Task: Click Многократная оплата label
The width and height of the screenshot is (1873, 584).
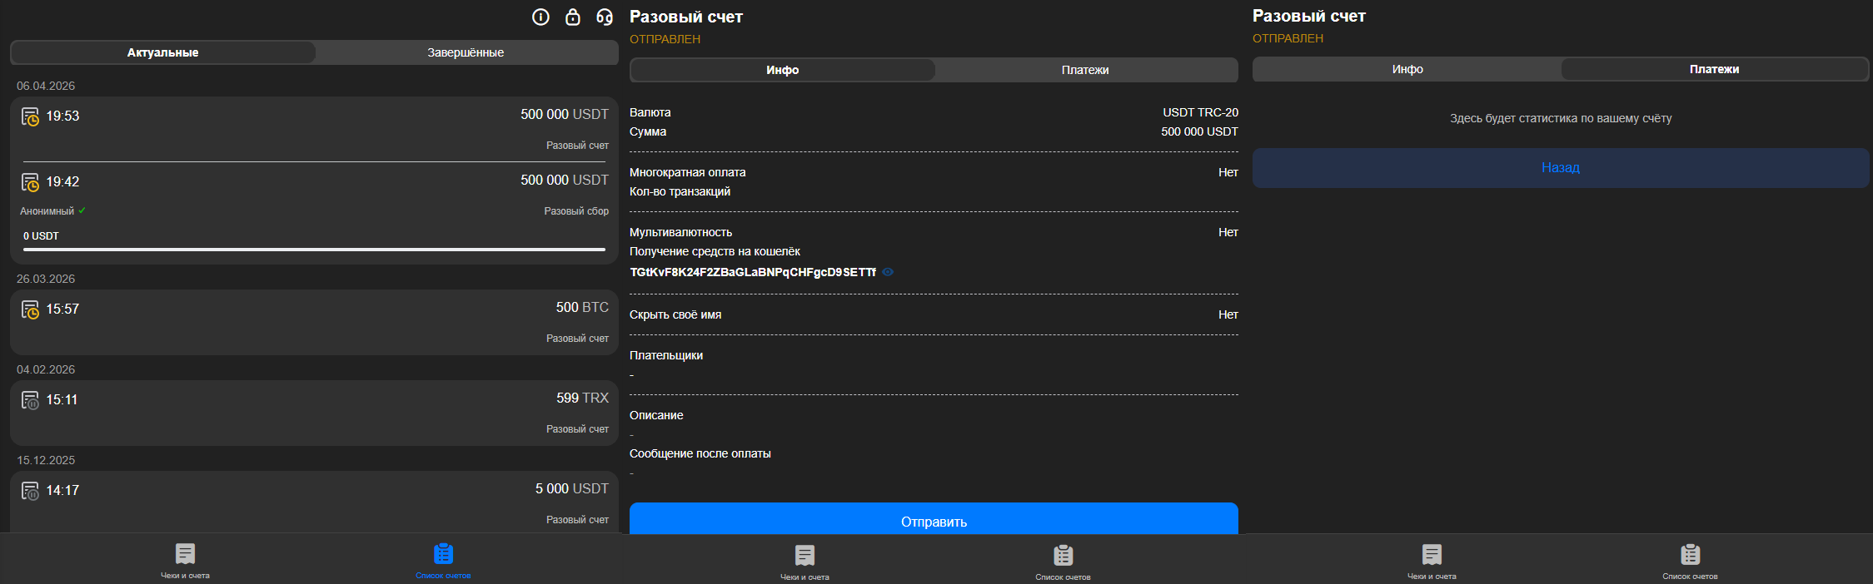Action: pyautogui.click(x=688, y=172)
